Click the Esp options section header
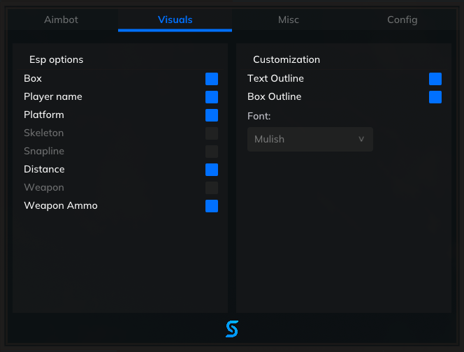 click(56, 59)
